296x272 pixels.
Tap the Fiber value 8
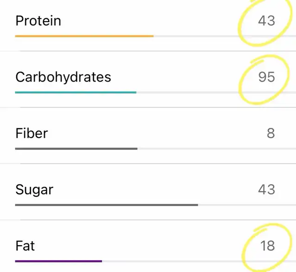click(271, 133)
